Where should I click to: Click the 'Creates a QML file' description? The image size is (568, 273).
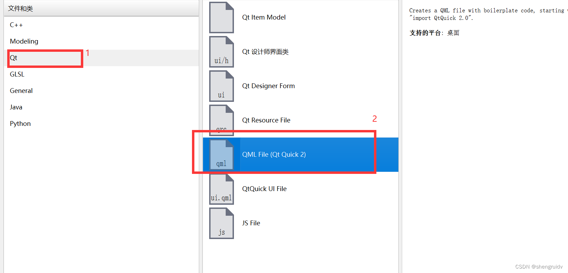(488, 14)
